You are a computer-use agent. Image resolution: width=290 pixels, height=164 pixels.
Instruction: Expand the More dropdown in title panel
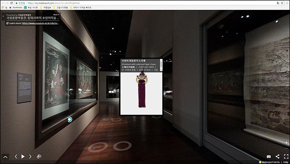(56, 14)
